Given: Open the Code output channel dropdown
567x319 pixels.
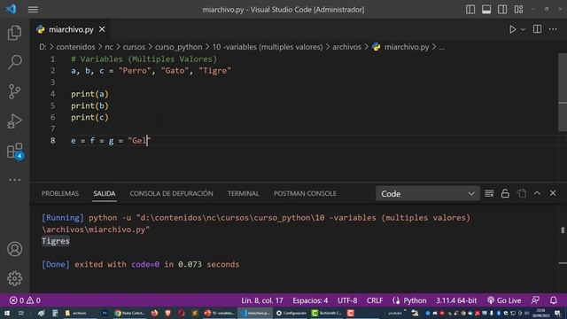Looking at the screenshot, I should pyautogui.click(x=428, y=194).
